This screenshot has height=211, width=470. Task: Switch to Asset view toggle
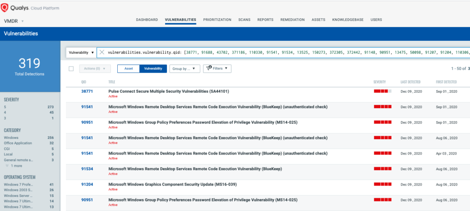pyautogui.click(x=128, y=69)
